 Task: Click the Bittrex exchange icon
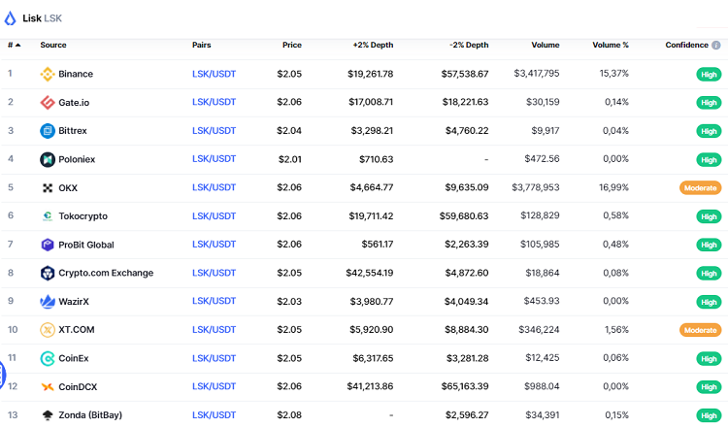[x=47, y=131]
